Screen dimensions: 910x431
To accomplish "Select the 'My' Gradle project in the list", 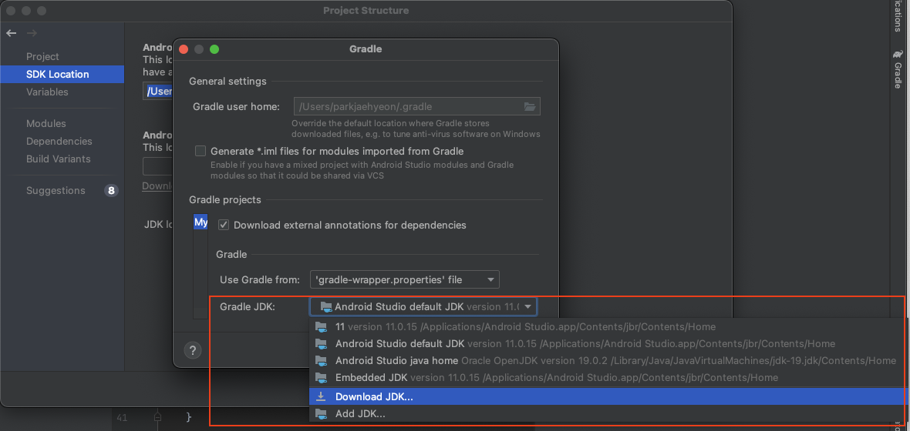I will (x=201, y=222).
